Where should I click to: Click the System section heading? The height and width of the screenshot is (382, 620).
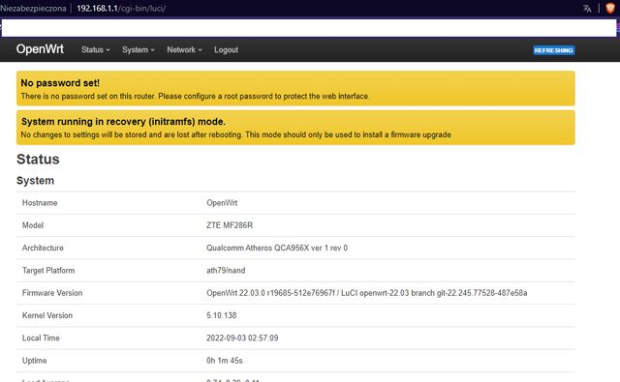tap(35, 180)
